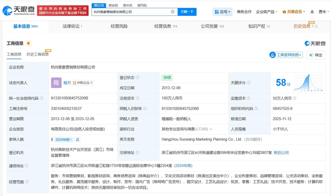Click the TianYanCha logo to go home

(x=19, y=11)
